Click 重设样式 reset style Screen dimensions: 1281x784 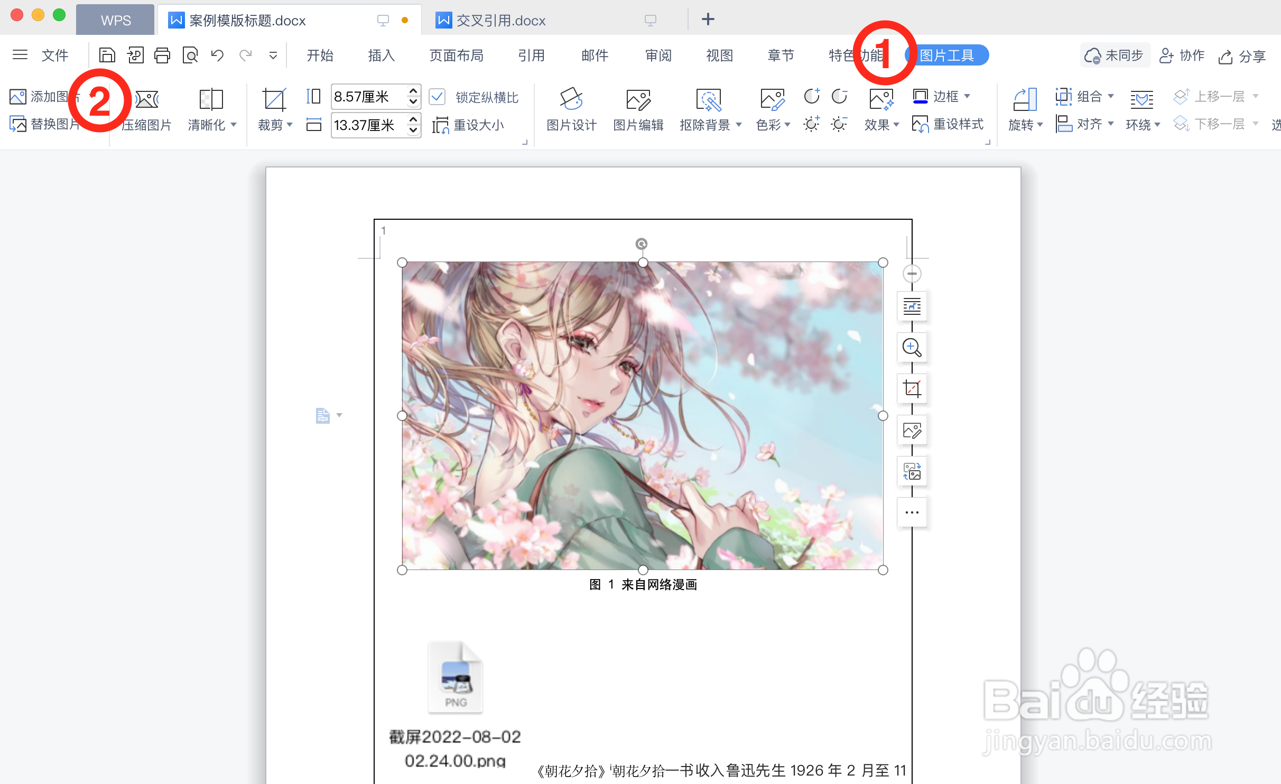pyautogui.click(x=948, y=124)
